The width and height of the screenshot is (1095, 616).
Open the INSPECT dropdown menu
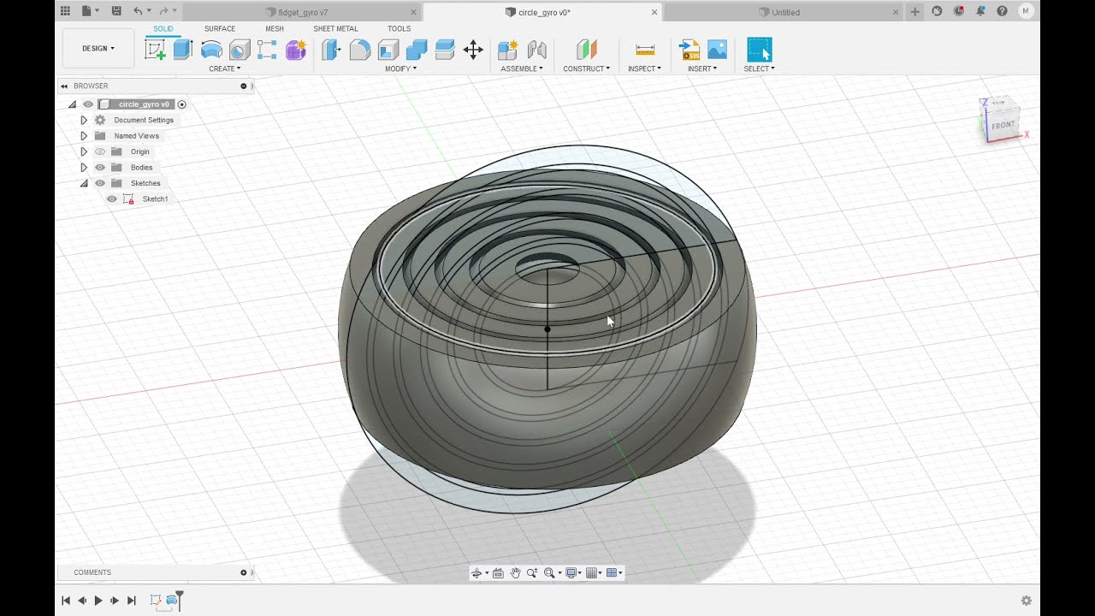644,68
